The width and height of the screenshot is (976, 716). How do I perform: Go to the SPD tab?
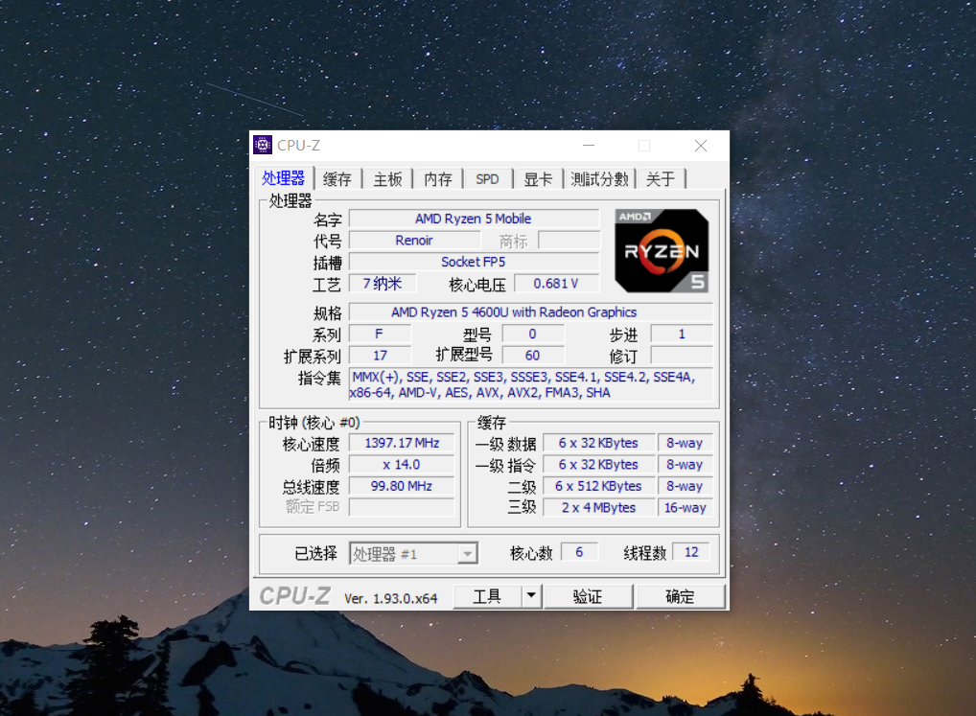point(487,179)
